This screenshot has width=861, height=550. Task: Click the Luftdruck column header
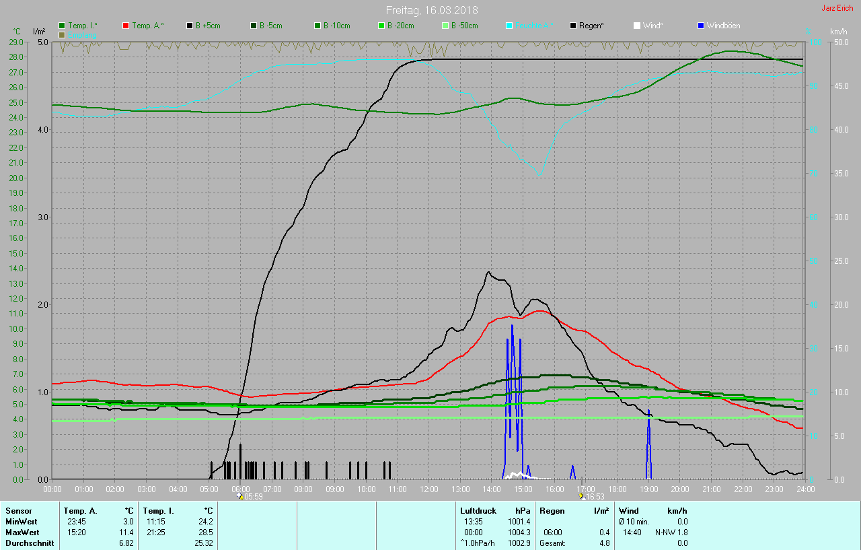(478, 511)
